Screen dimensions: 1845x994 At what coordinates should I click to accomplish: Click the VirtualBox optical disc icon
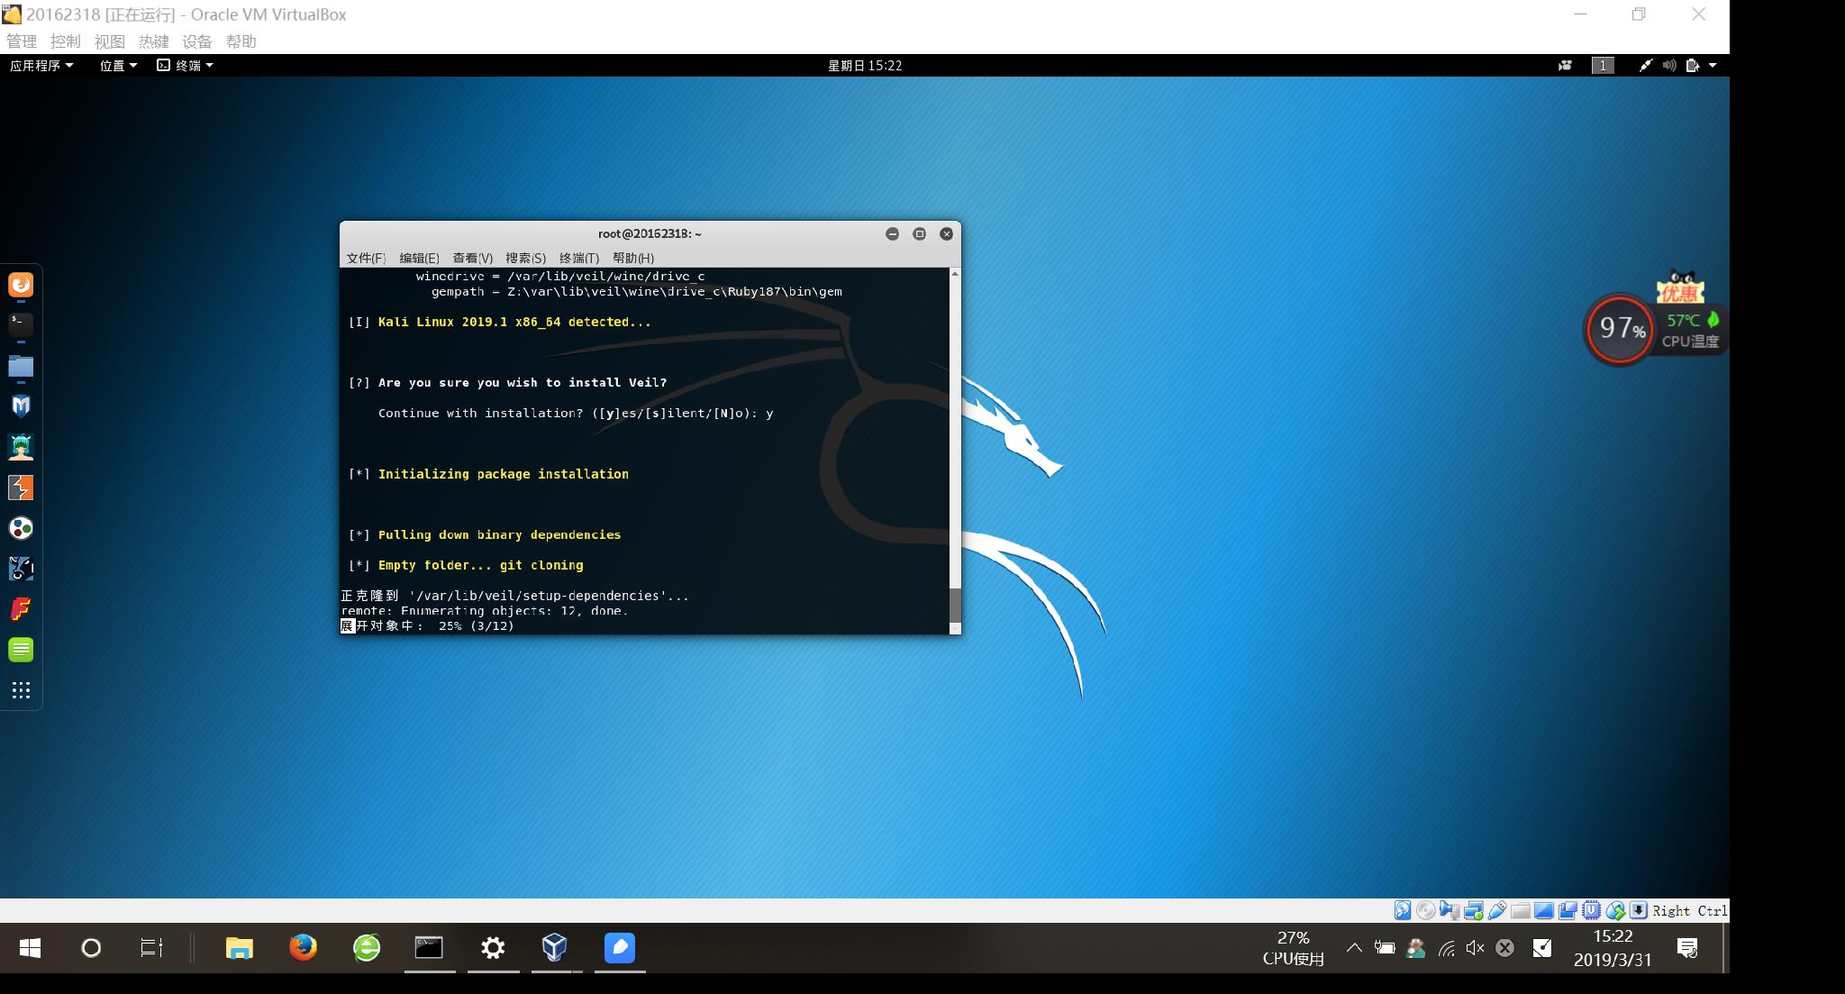click(x=1425, y=910)
